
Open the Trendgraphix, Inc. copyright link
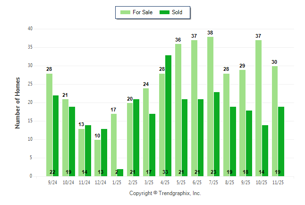(x=165, y=193)
